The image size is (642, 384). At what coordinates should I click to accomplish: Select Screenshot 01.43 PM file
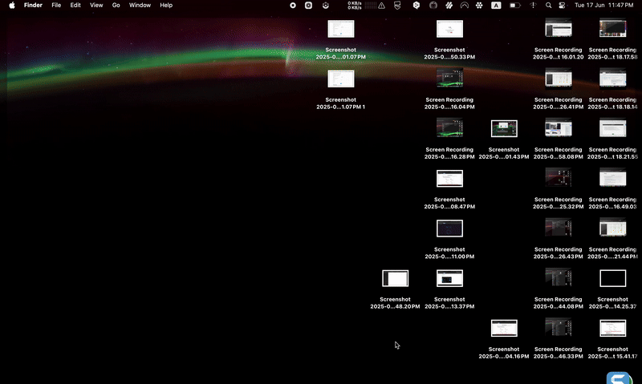[504, 139]
